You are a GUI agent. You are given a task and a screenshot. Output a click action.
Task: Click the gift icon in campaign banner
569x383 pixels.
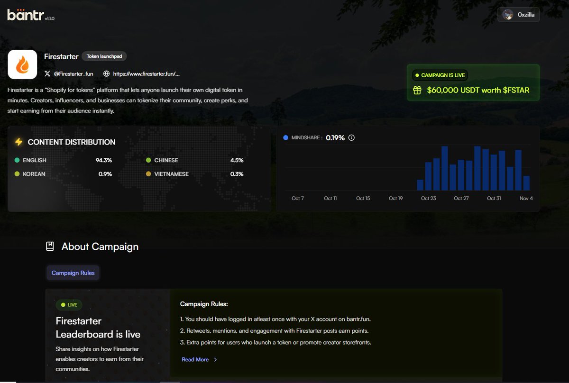[x=417, y=90]
